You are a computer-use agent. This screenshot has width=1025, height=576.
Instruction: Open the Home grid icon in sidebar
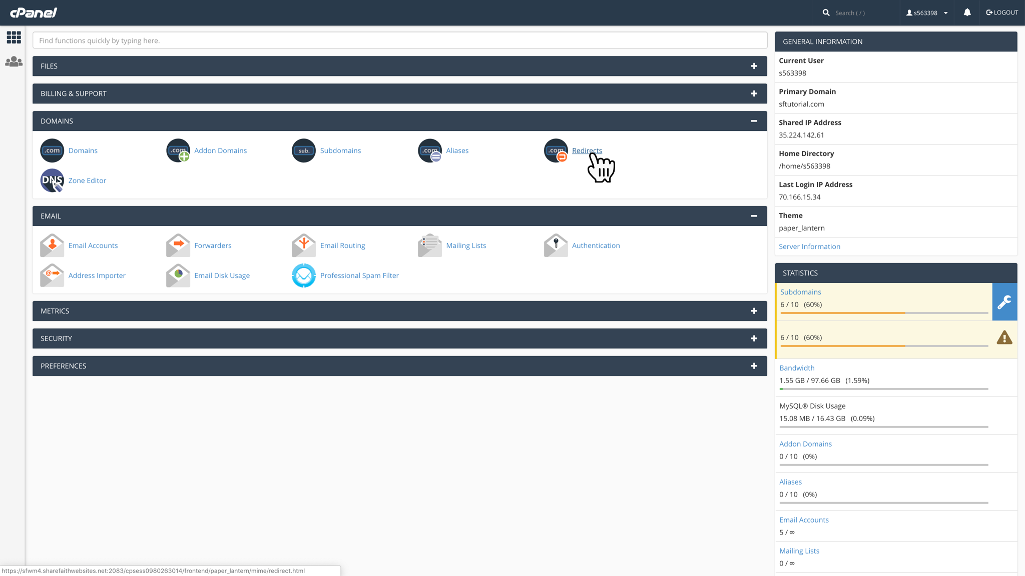click(x=14, y=37)
